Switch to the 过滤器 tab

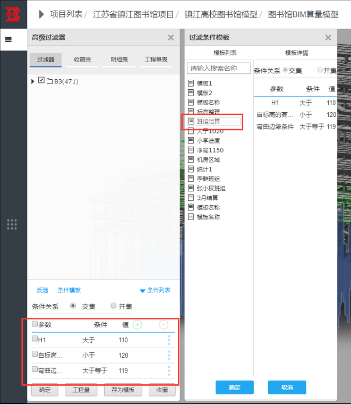pos(46,60)
